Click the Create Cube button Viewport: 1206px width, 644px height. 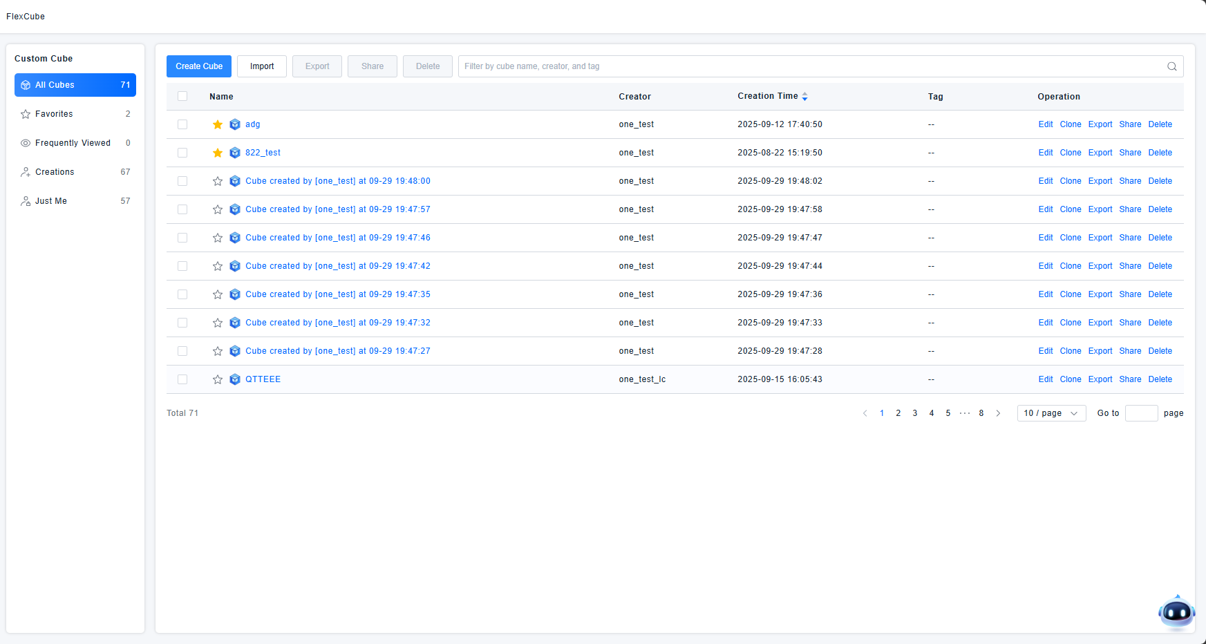pos(199,66)
